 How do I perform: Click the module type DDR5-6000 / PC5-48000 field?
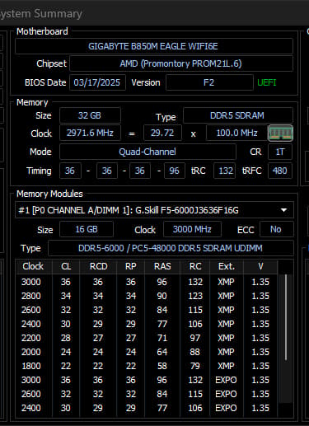point(171,248)
